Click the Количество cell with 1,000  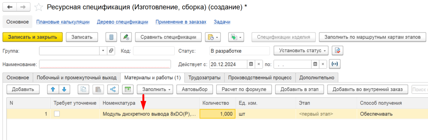[218, 114]
